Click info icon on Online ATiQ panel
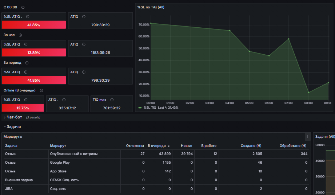Screen dimensions: 335x195 click(x=64, y=100)
